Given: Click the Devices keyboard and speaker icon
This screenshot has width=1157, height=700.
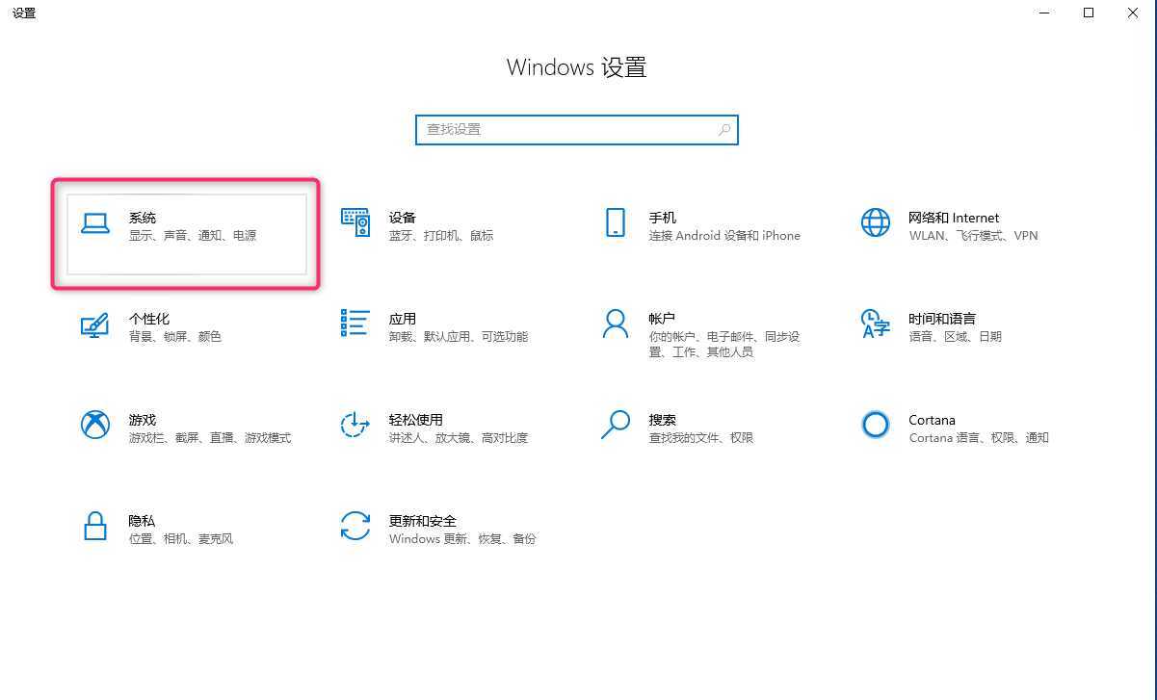Looking at the screenshot, I should tap(355, 222).
